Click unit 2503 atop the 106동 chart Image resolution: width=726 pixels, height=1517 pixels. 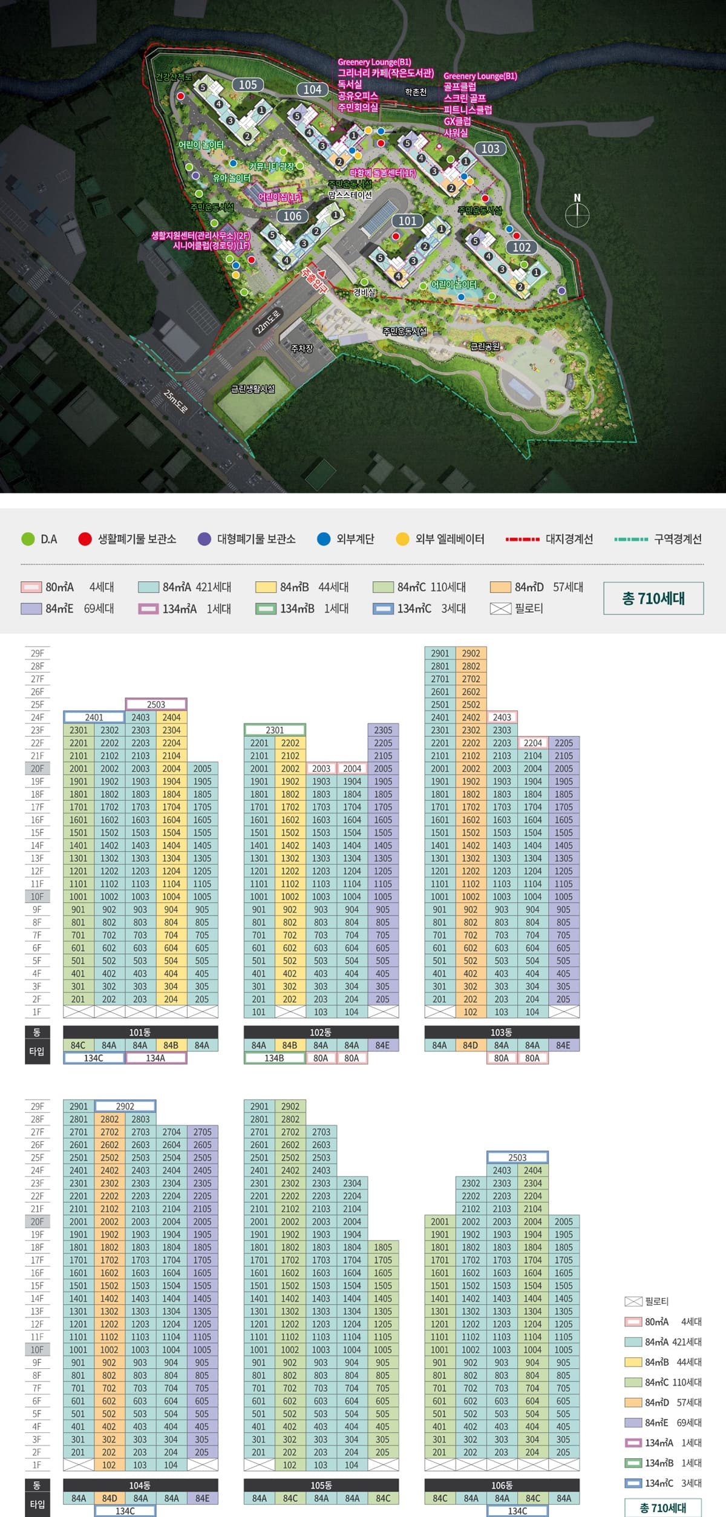click(x=517, y=1157)
